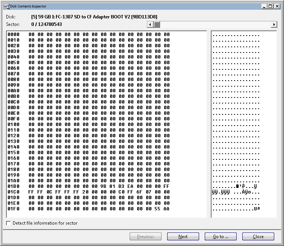
Task: Click the 01C0 offset label
Action: (x=14, y=192)
